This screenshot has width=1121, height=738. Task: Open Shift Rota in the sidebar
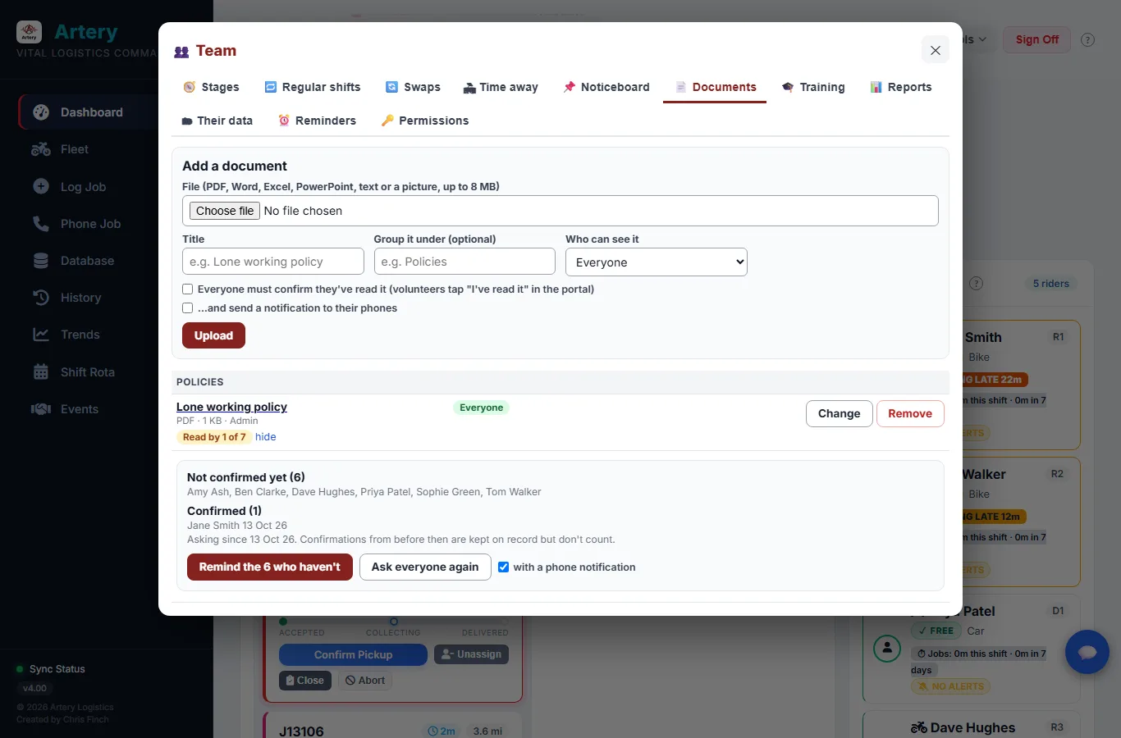(89, 372)
